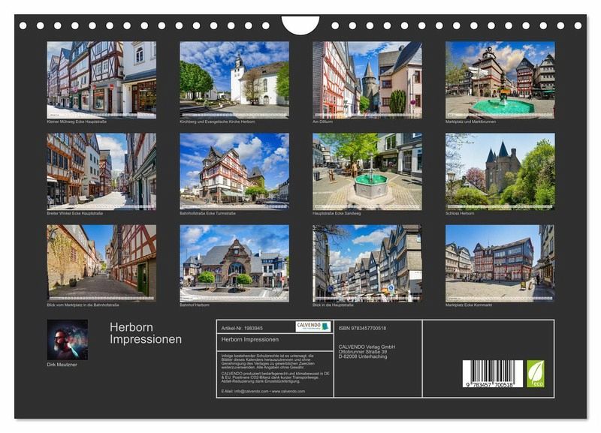
Task: Select the Blick in die Hauptstraße image
Action: click(x=367, y=263)
